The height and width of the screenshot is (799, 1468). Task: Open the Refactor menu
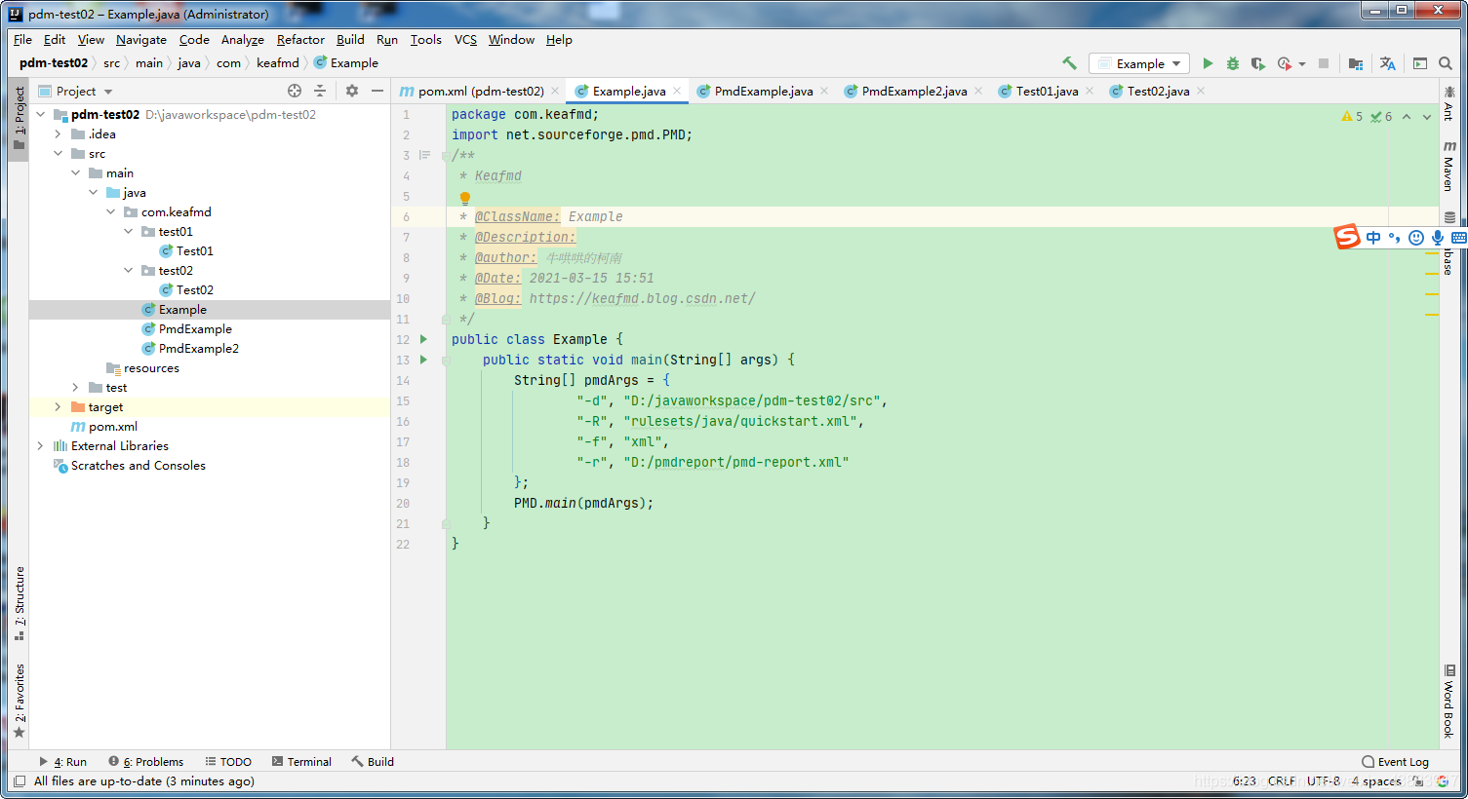(x=300, y=40)
